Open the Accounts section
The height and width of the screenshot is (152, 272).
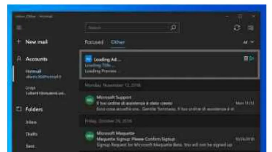(x=36, y=59)
